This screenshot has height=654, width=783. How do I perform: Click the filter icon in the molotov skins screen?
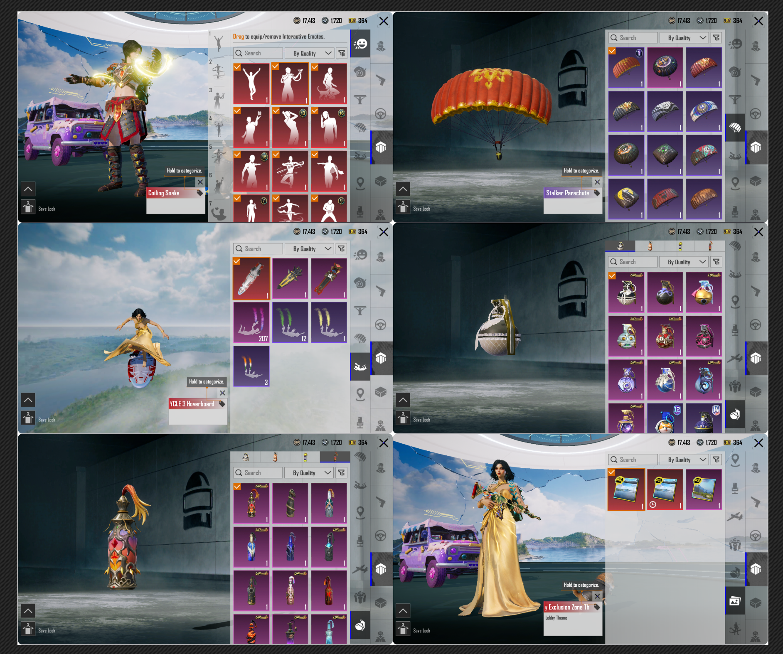click(x=342, y=472)
